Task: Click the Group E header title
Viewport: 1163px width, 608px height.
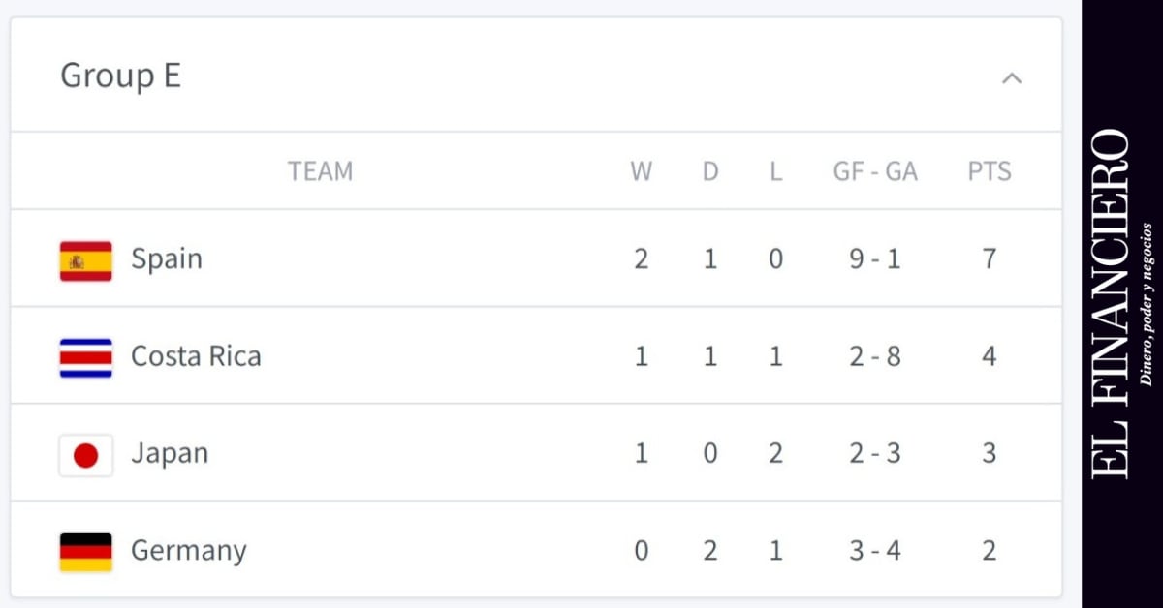Action: [121, 76]
